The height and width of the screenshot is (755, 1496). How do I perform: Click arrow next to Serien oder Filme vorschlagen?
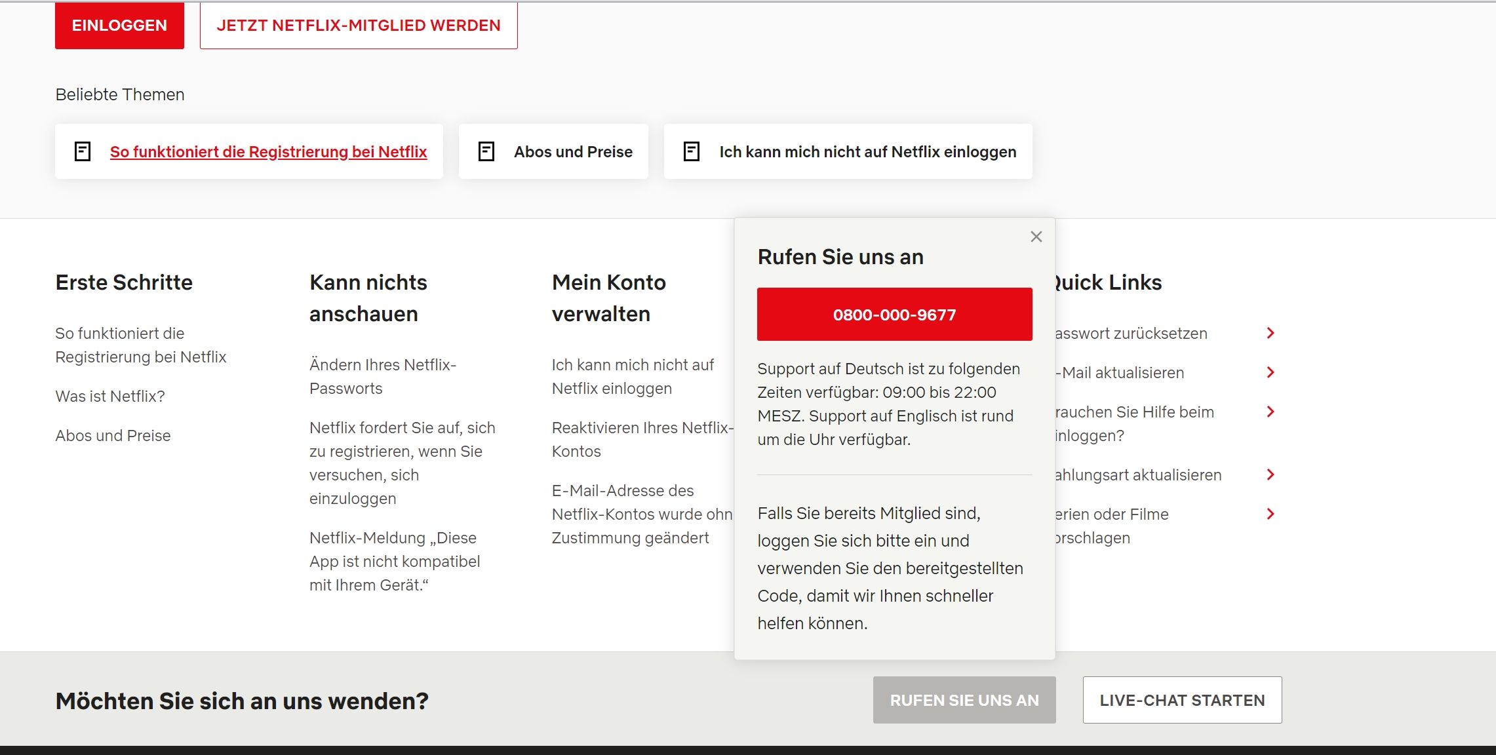[x=1270, y=514]
